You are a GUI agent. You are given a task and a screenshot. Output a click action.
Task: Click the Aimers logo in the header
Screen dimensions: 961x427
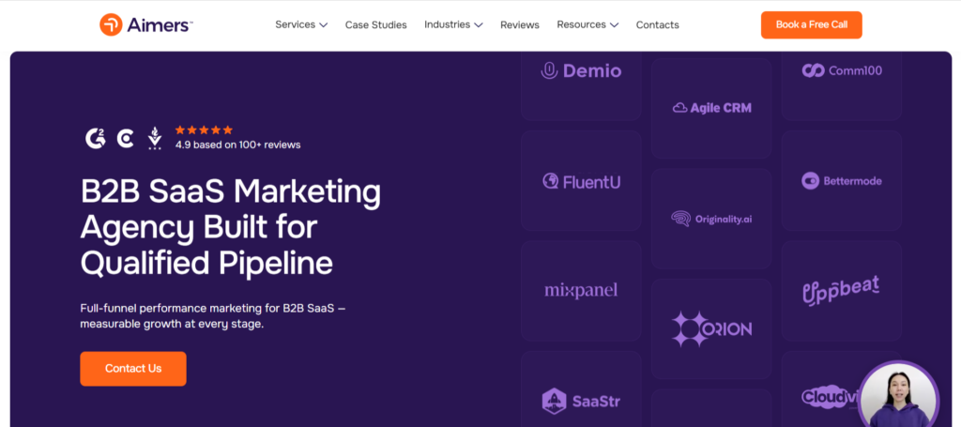[146, 24]
